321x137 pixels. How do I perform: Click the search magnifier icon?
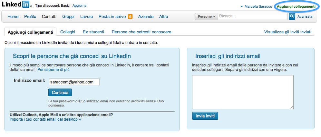(292, 16)
